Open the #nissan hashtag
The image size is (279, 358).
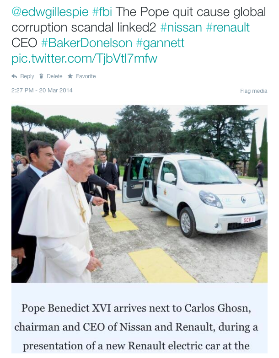[x=181, y=27]
